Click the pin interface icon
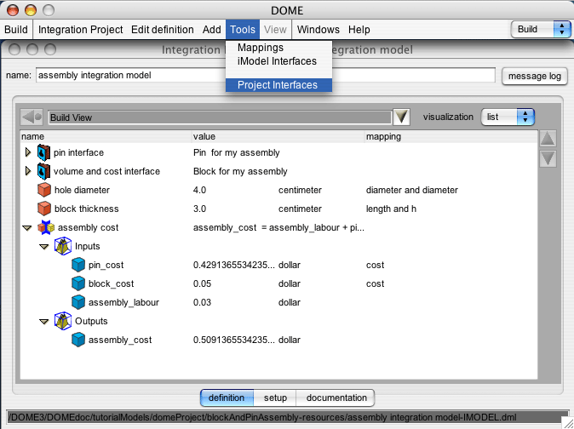The width and height of the screenshot is (574, 429). click(43, 152)
